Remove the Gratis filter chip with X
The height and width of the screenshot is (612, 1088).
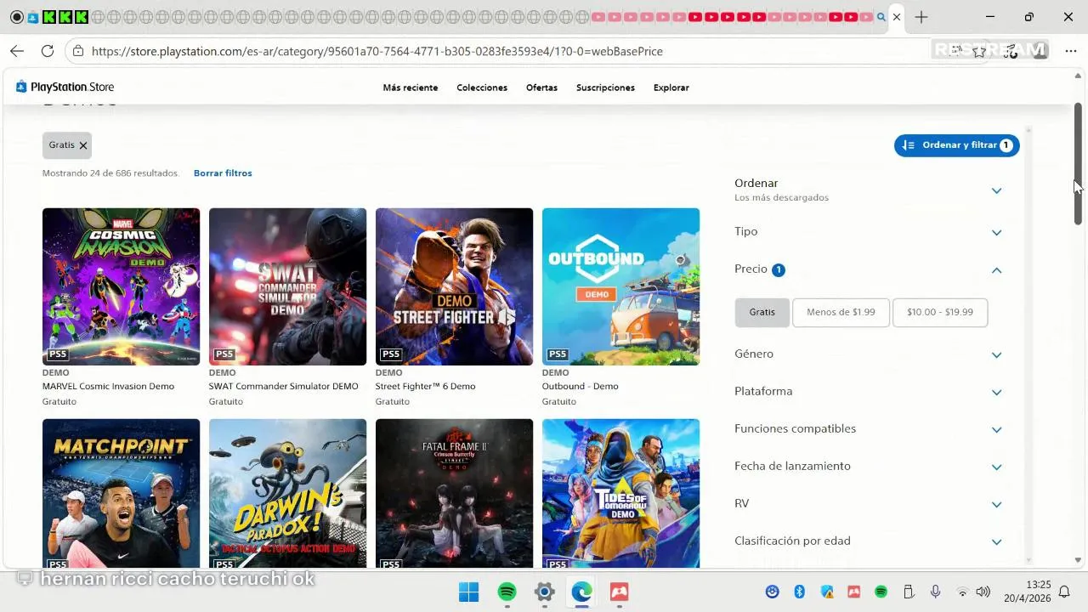pos(83,145)
